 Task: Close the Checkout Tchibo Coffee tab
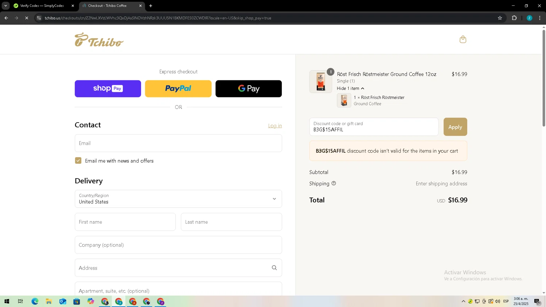point(141,6)
